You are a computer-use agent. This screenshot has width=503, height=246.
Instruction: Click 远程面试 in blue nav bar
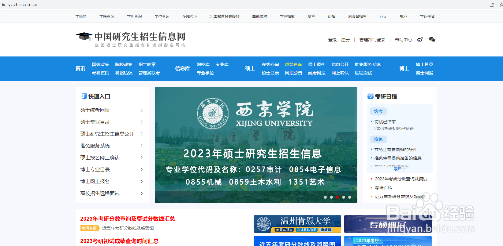point(363,73)
